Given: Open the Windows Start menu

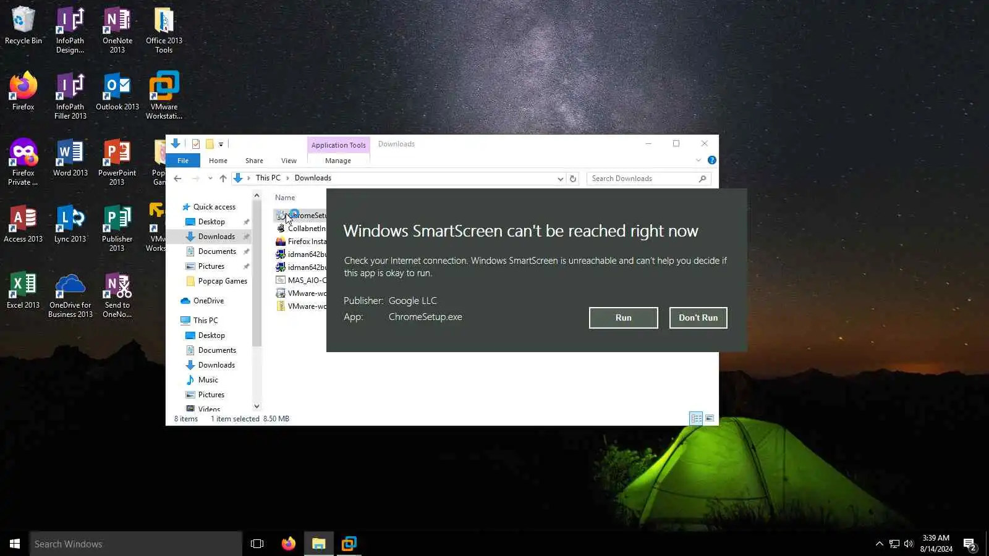Looking at the screenshot, I should [x=15, y=544].
